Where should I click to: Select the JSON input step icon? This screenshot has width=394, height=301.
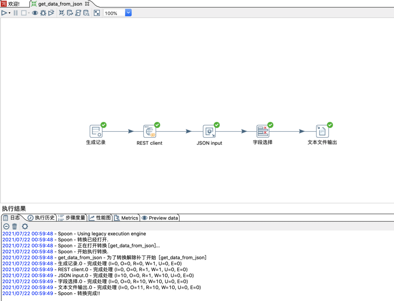(x=209, y=131)
